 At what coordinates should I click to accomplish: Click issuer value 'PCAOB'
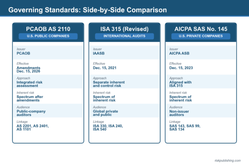click(23, 53)
